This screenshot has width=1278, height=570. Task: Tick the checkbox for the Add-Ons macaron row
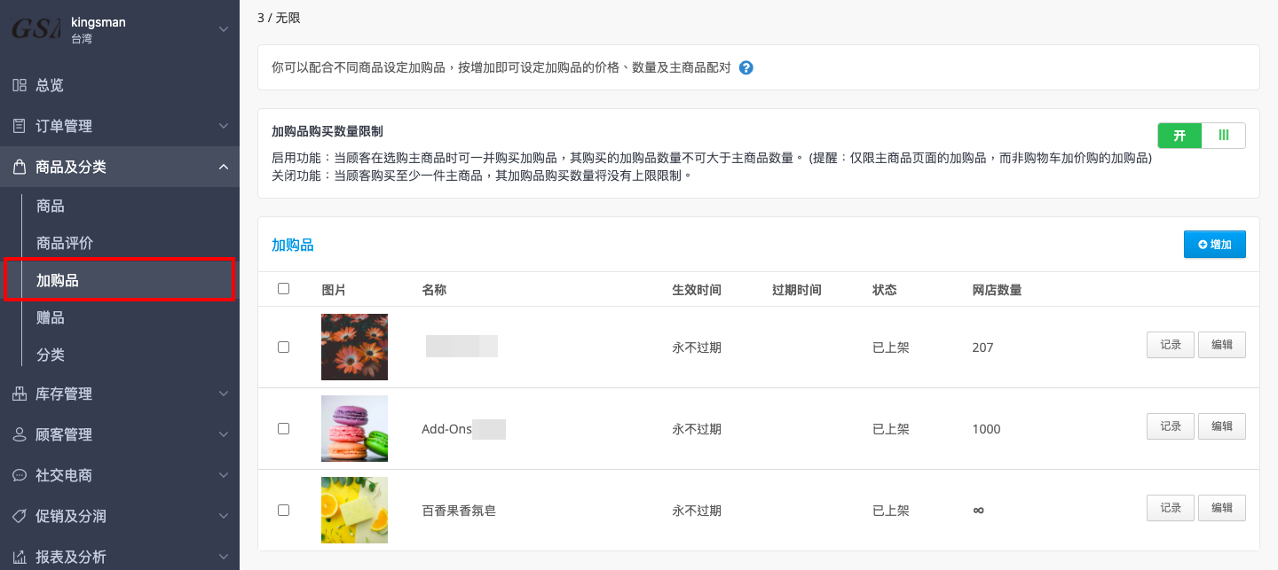tap(283, 428)
